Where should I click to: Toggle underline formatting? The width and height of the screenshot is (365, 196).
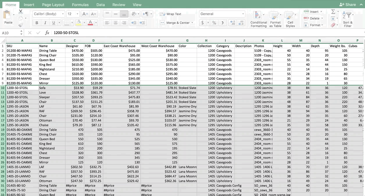(x=53, y=23)
